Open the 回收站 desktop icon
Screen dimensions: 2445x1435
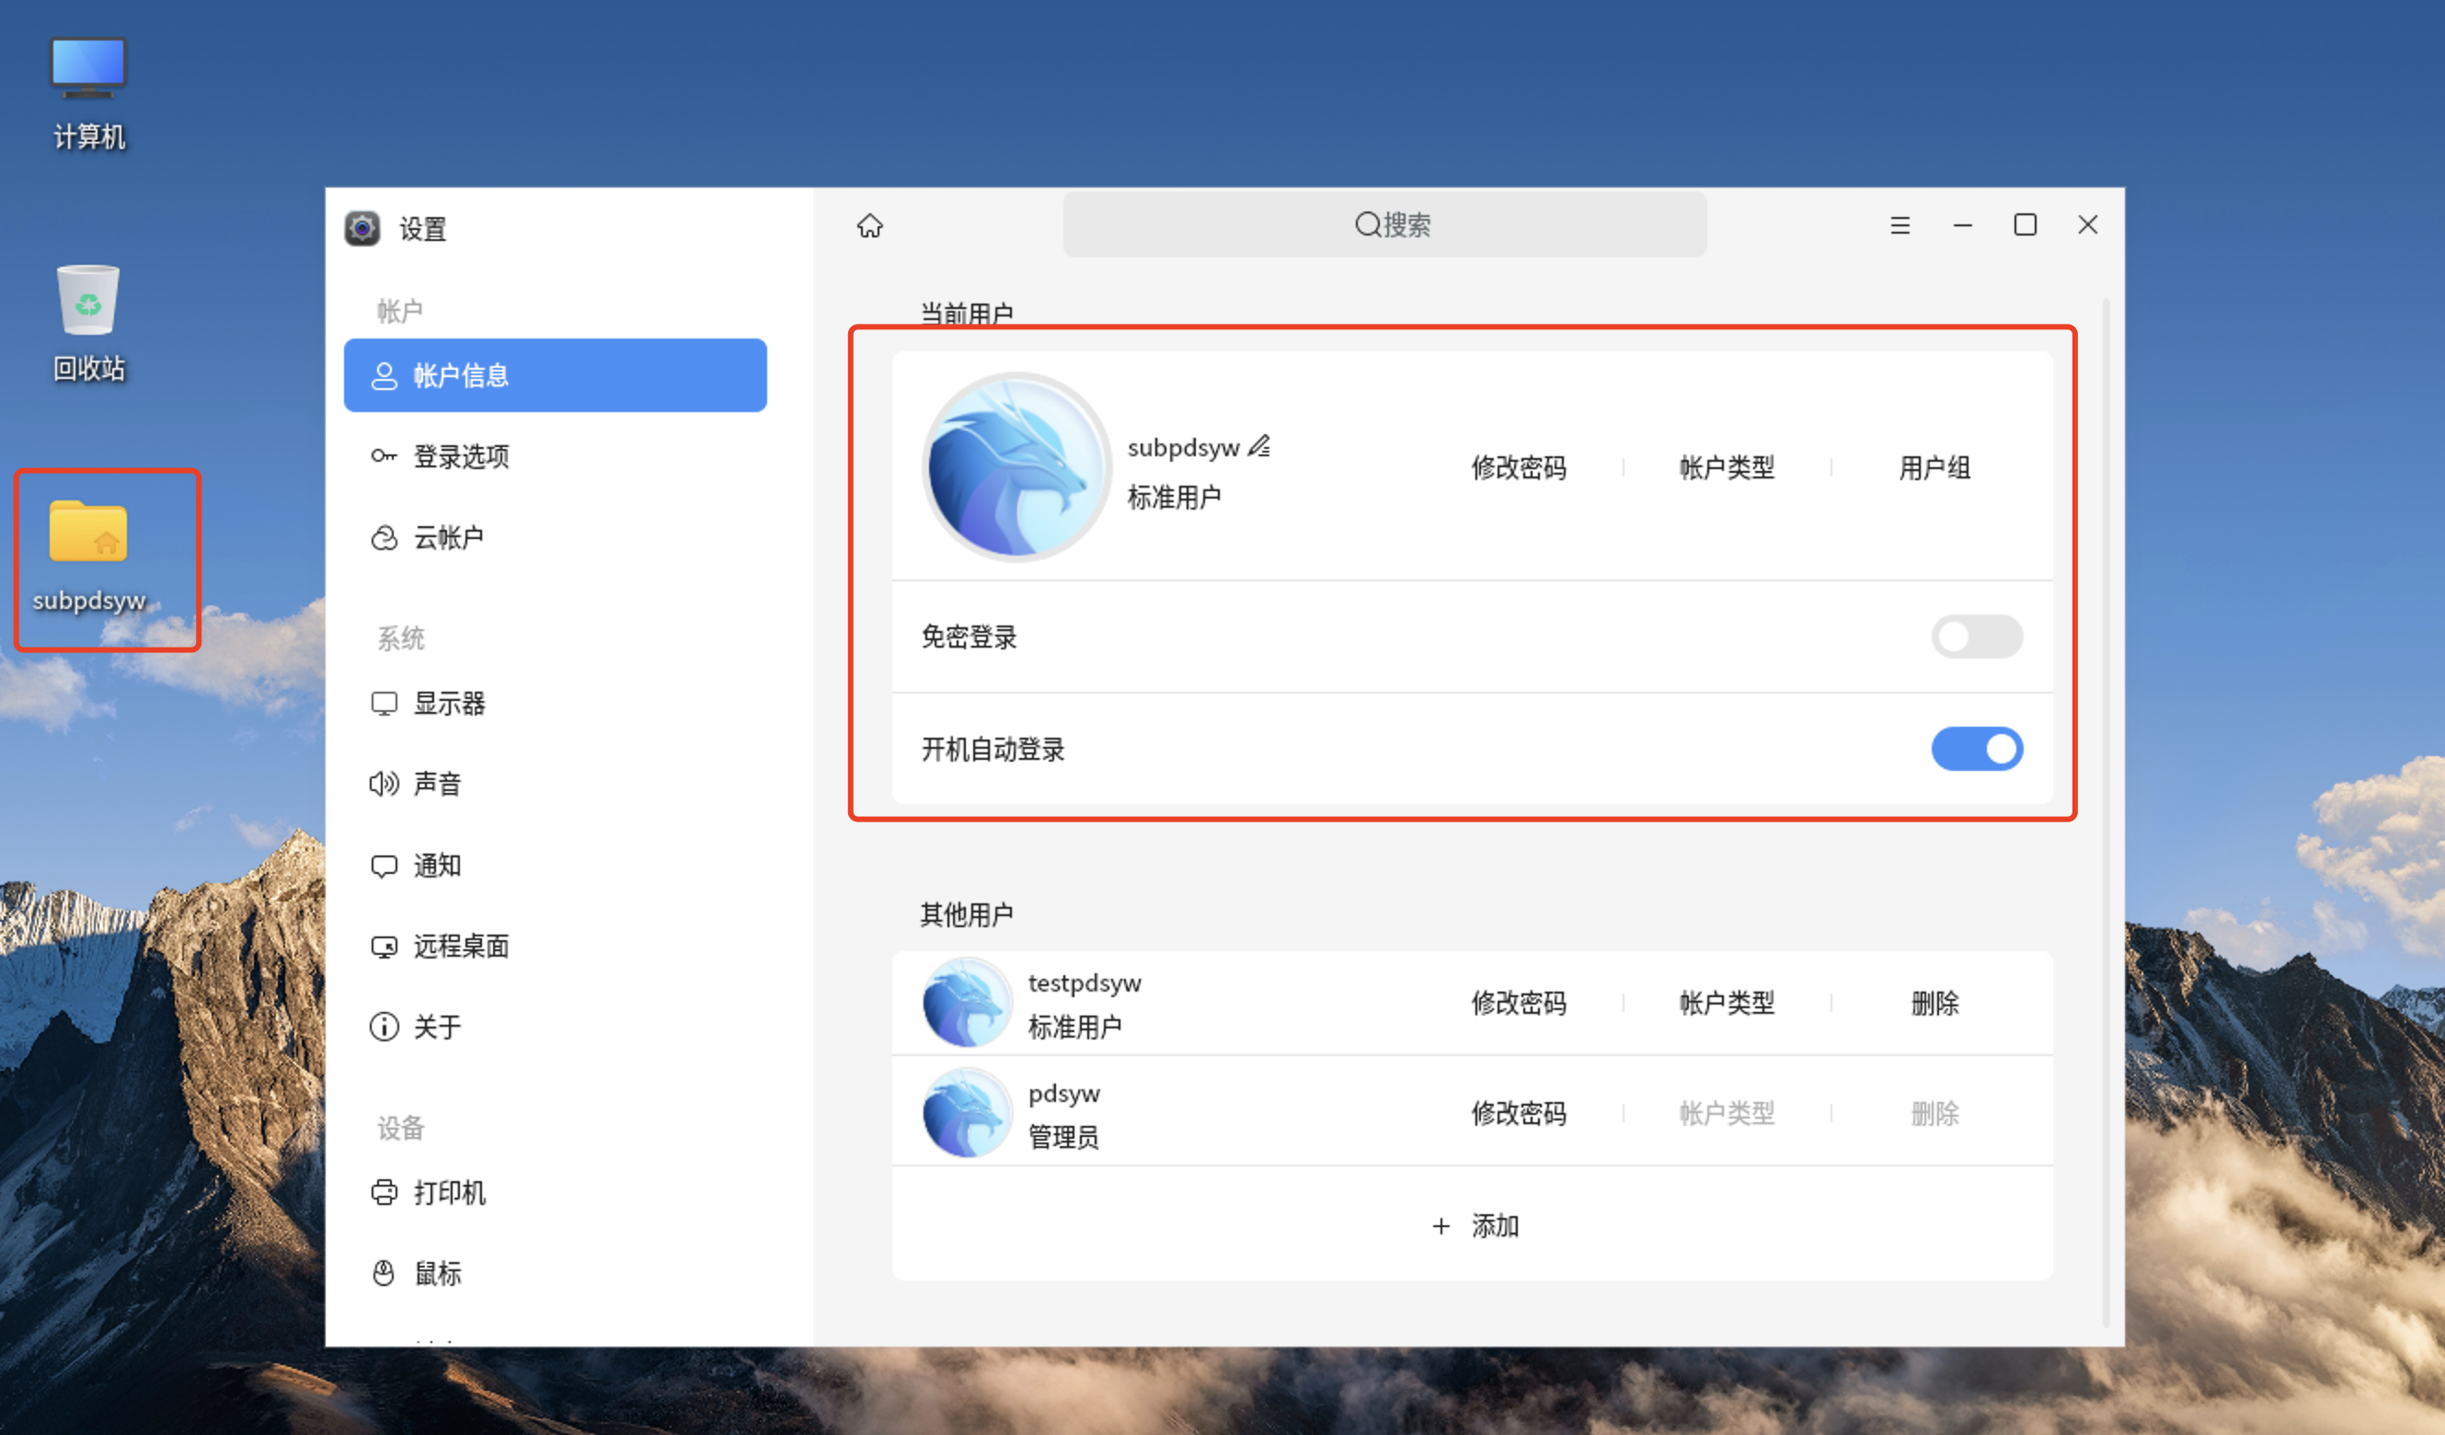point(88,301)
